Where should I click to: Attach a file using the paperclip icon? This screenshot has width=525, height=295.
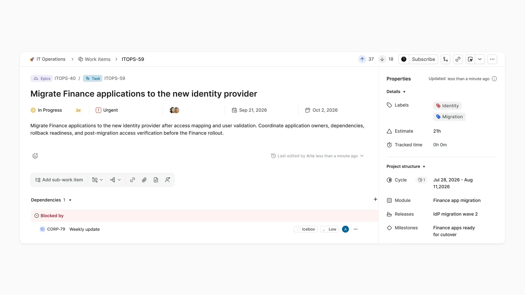[144, 180]
